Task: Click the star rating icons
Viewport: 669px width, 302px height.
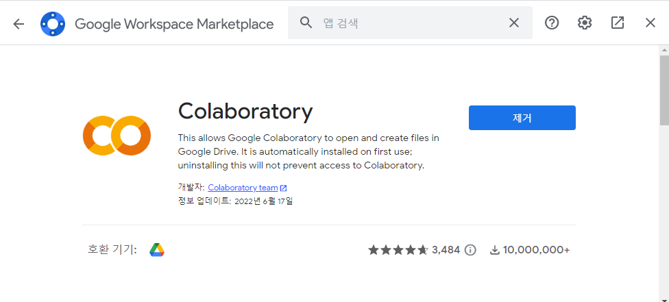Action: [x=398, y=249]
